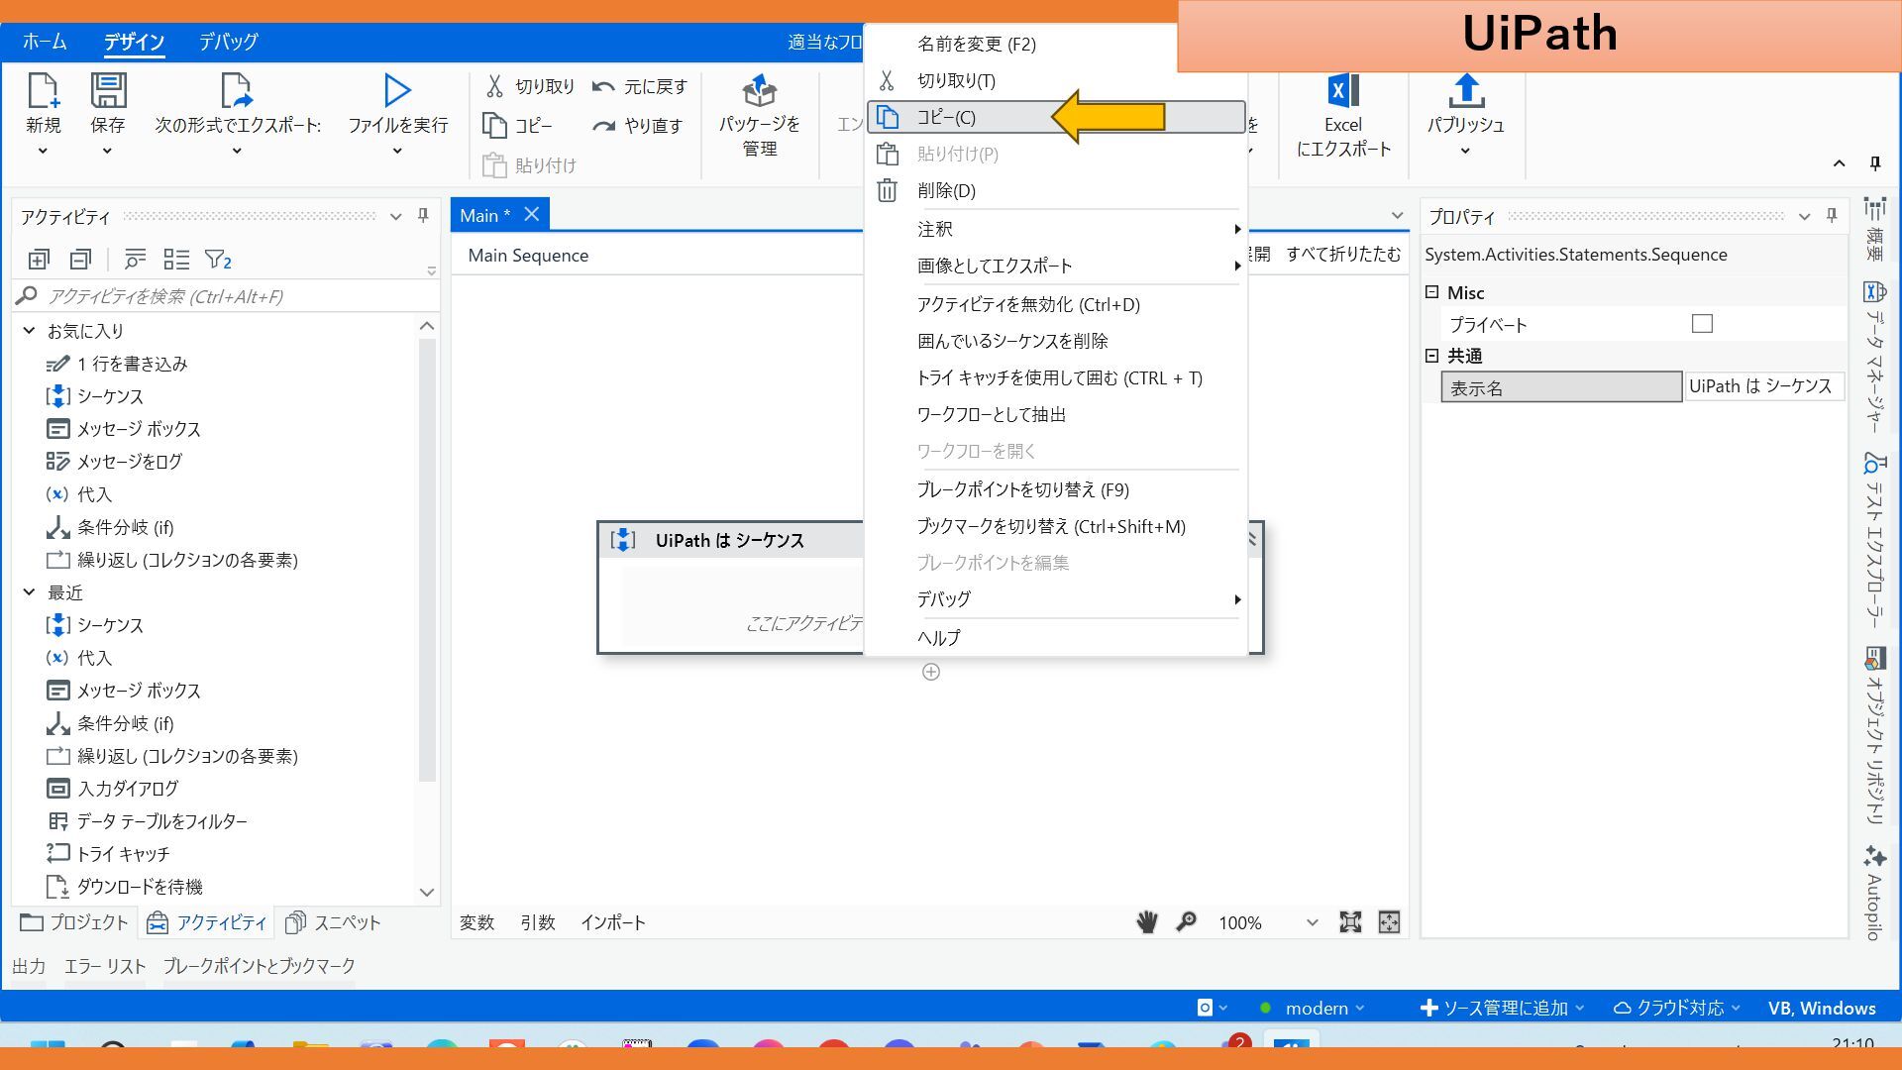Click the Run File play icon
Image resolution: width=1902 pixels, height=1070 pixels.
397,91
